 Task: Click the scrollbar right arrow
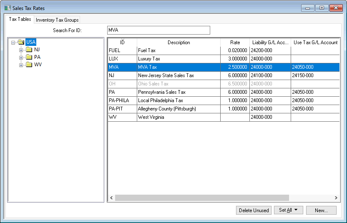click(x=336, y=198)
